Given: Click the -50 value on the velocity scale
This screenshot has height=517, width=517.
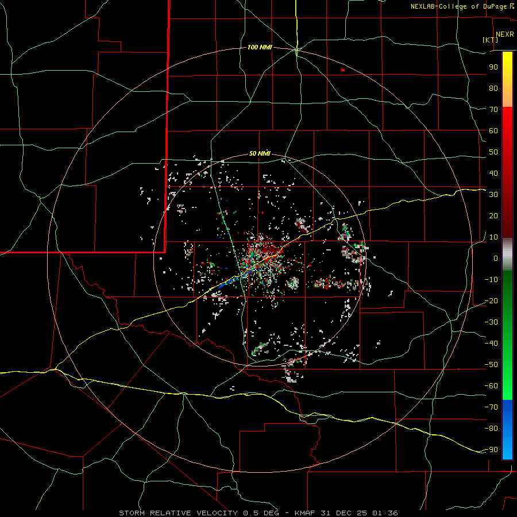Looking at the screenshot, I should [491, 365].
